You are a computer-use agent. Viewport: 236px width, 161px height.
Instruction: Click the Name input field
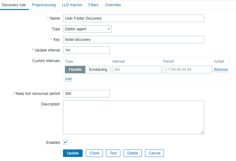133,18
